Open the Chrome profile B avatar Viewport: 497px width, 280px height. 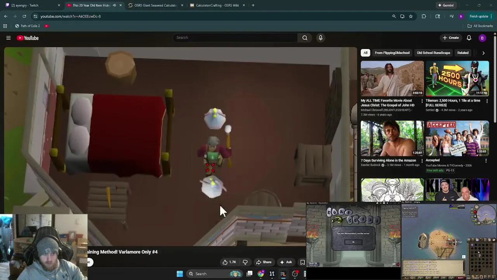point(461,16)
